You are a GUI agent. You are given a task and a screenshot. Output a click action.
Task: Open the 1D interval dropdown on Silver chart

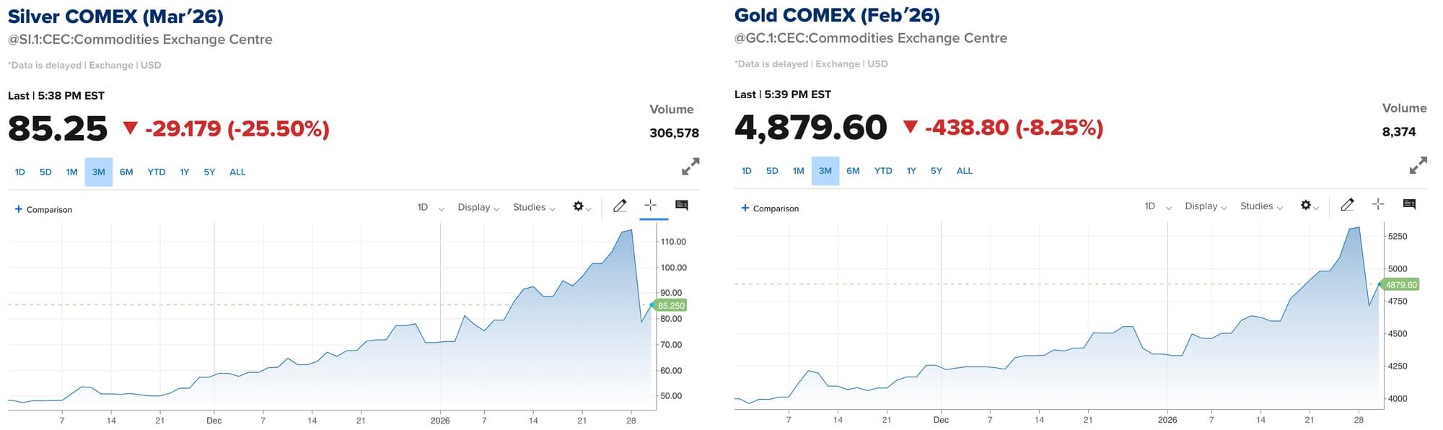pos(430,207)
